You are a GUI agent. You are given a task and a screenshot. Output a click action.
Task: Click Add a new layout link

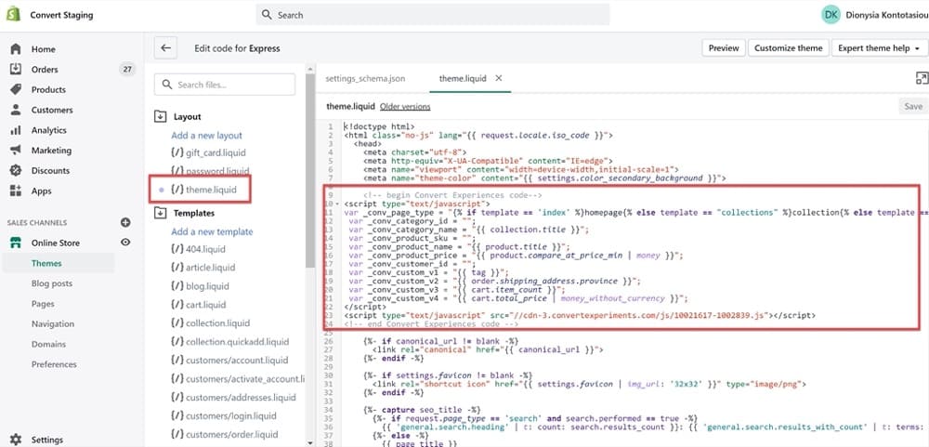(x=207, y=135)
